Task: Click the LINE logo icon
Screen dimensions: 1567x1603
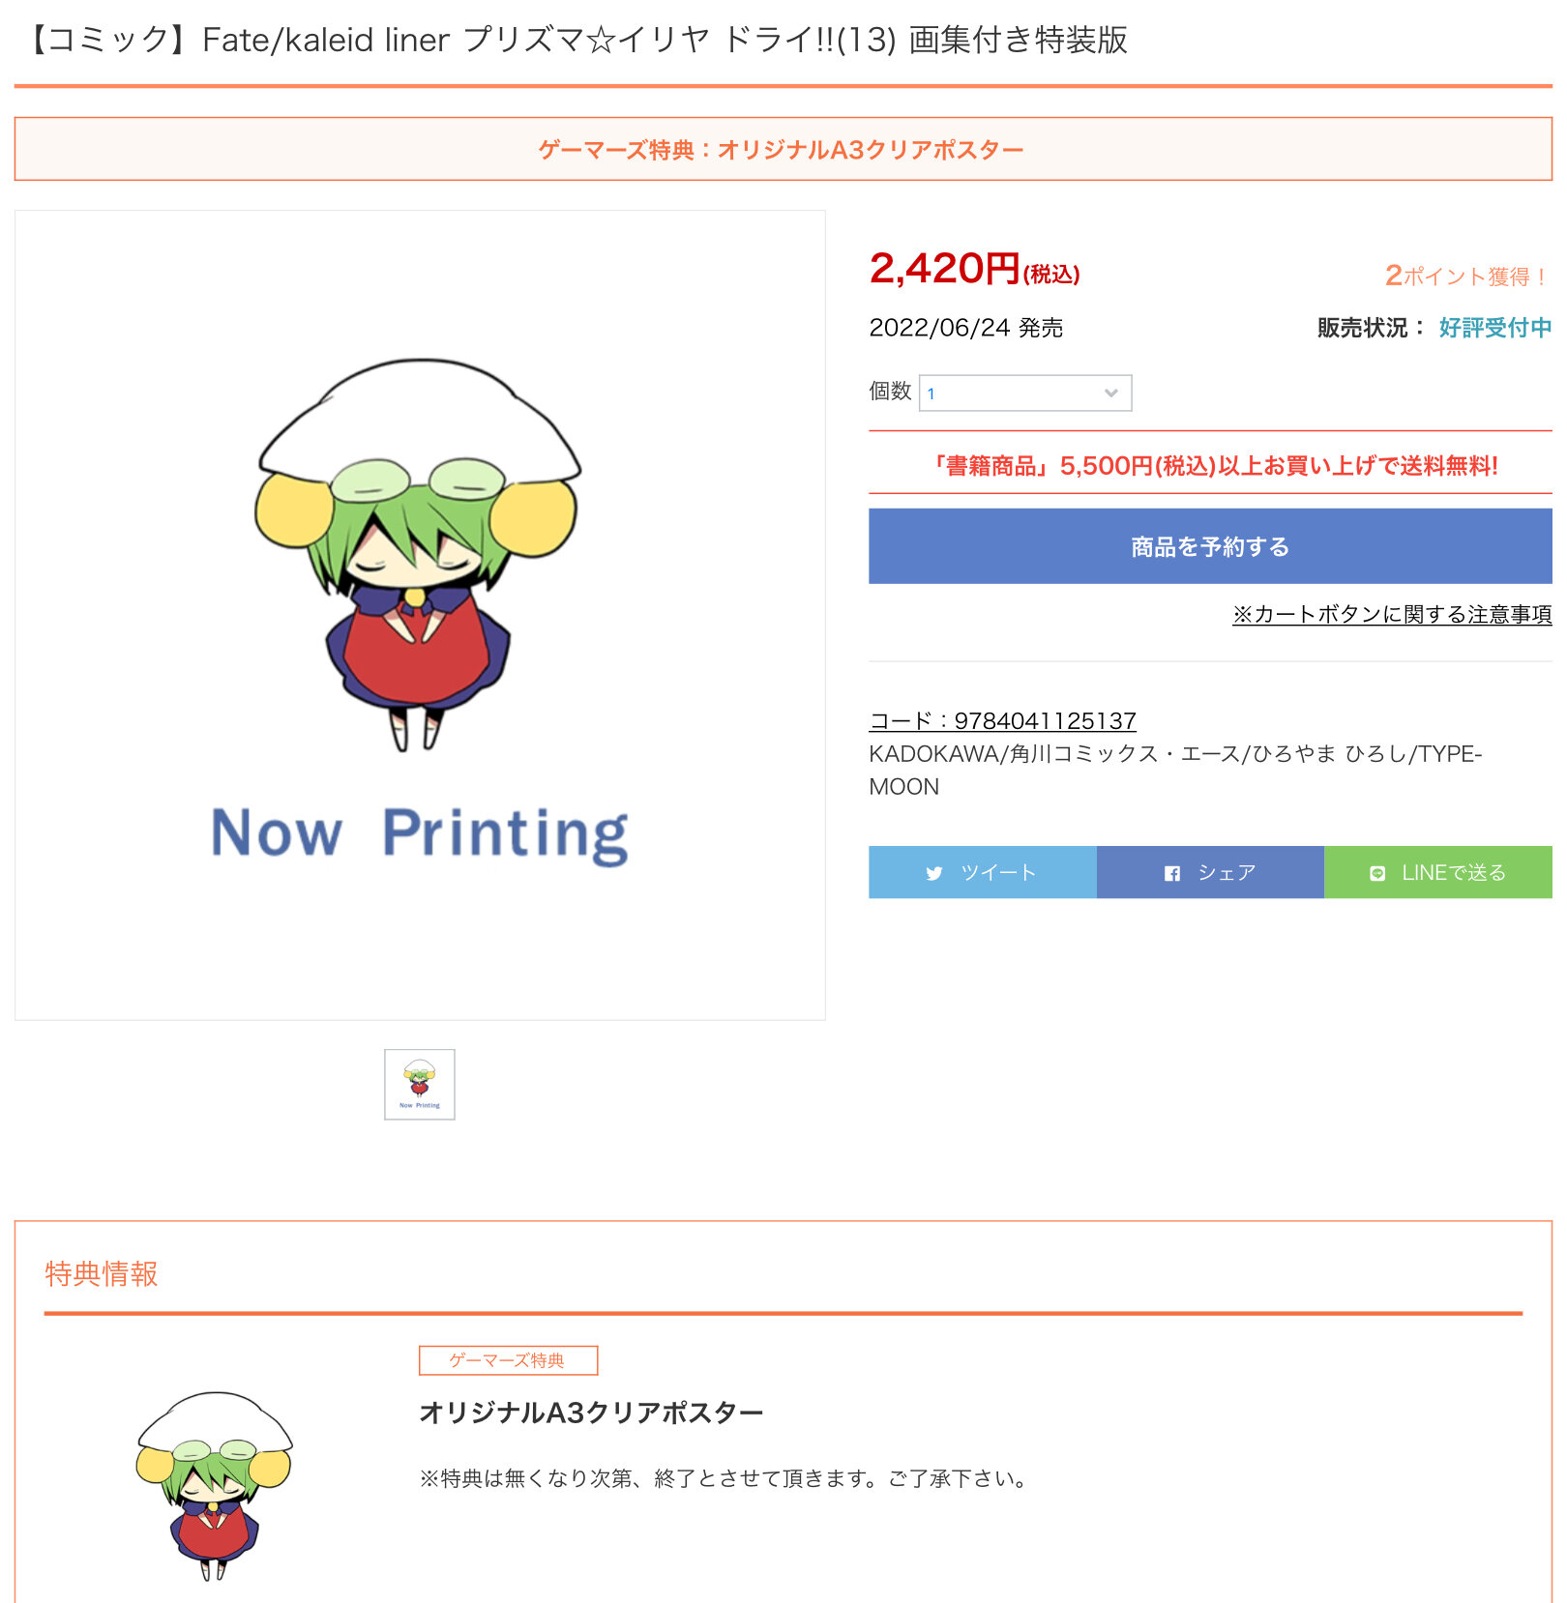Action: point(1377,873)
